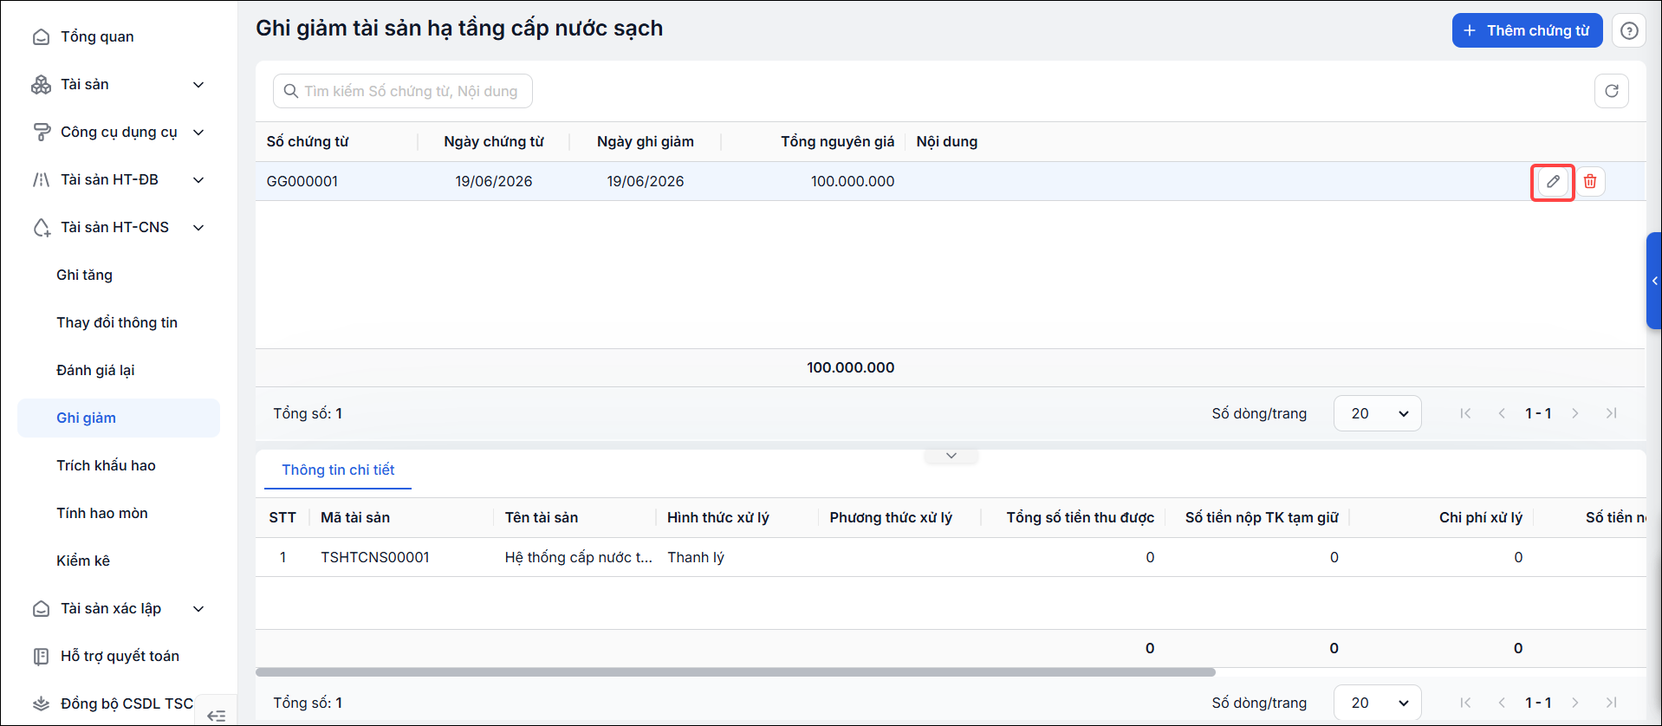Viewport: 1662px width, 726px height.
Task: Open Thay đổi thông tin menu item
Action: [117, 323]
